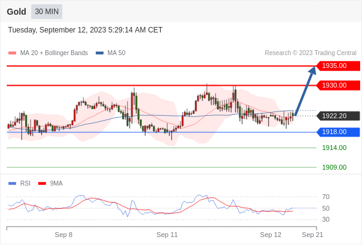
Task: Click the 1922.20 current price tag
Action: (338, 116)
